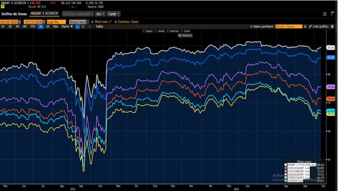Click cyan legend swatch valued 67.032

(286, 181)
